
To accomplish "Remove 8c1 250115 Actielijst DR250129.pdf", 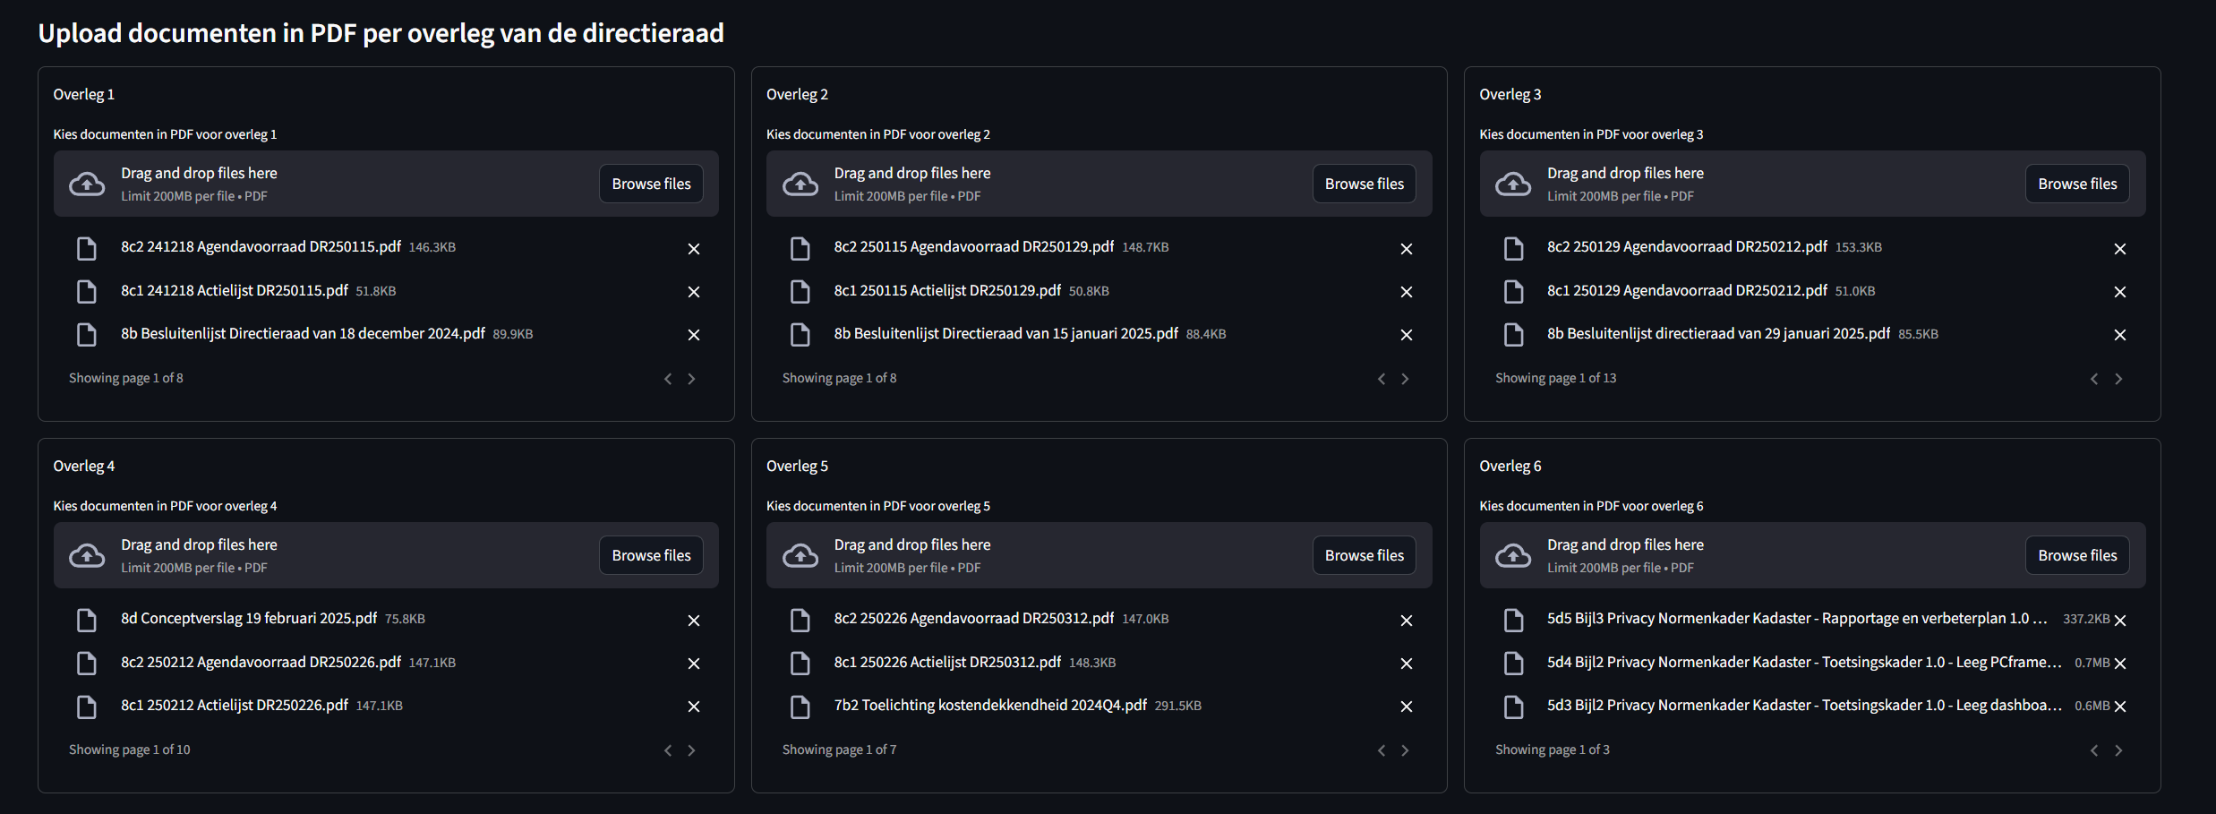I will [1406, 292].
